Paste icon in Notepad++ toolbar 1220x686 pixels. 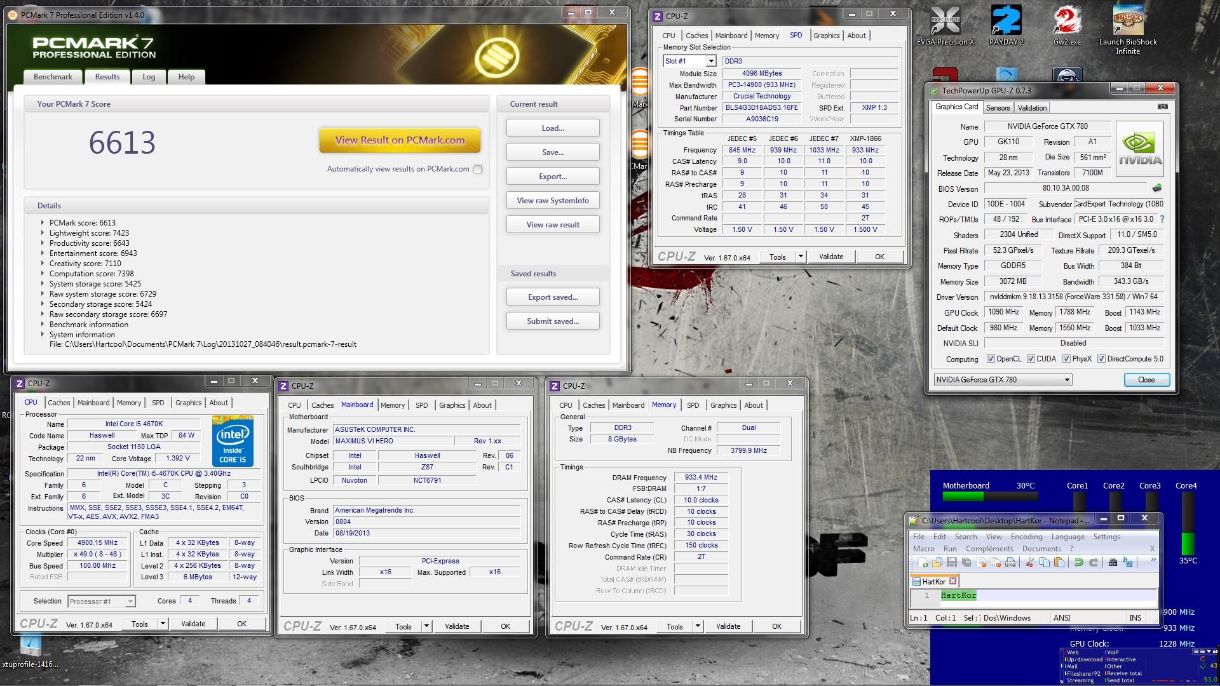[1059, 562]
